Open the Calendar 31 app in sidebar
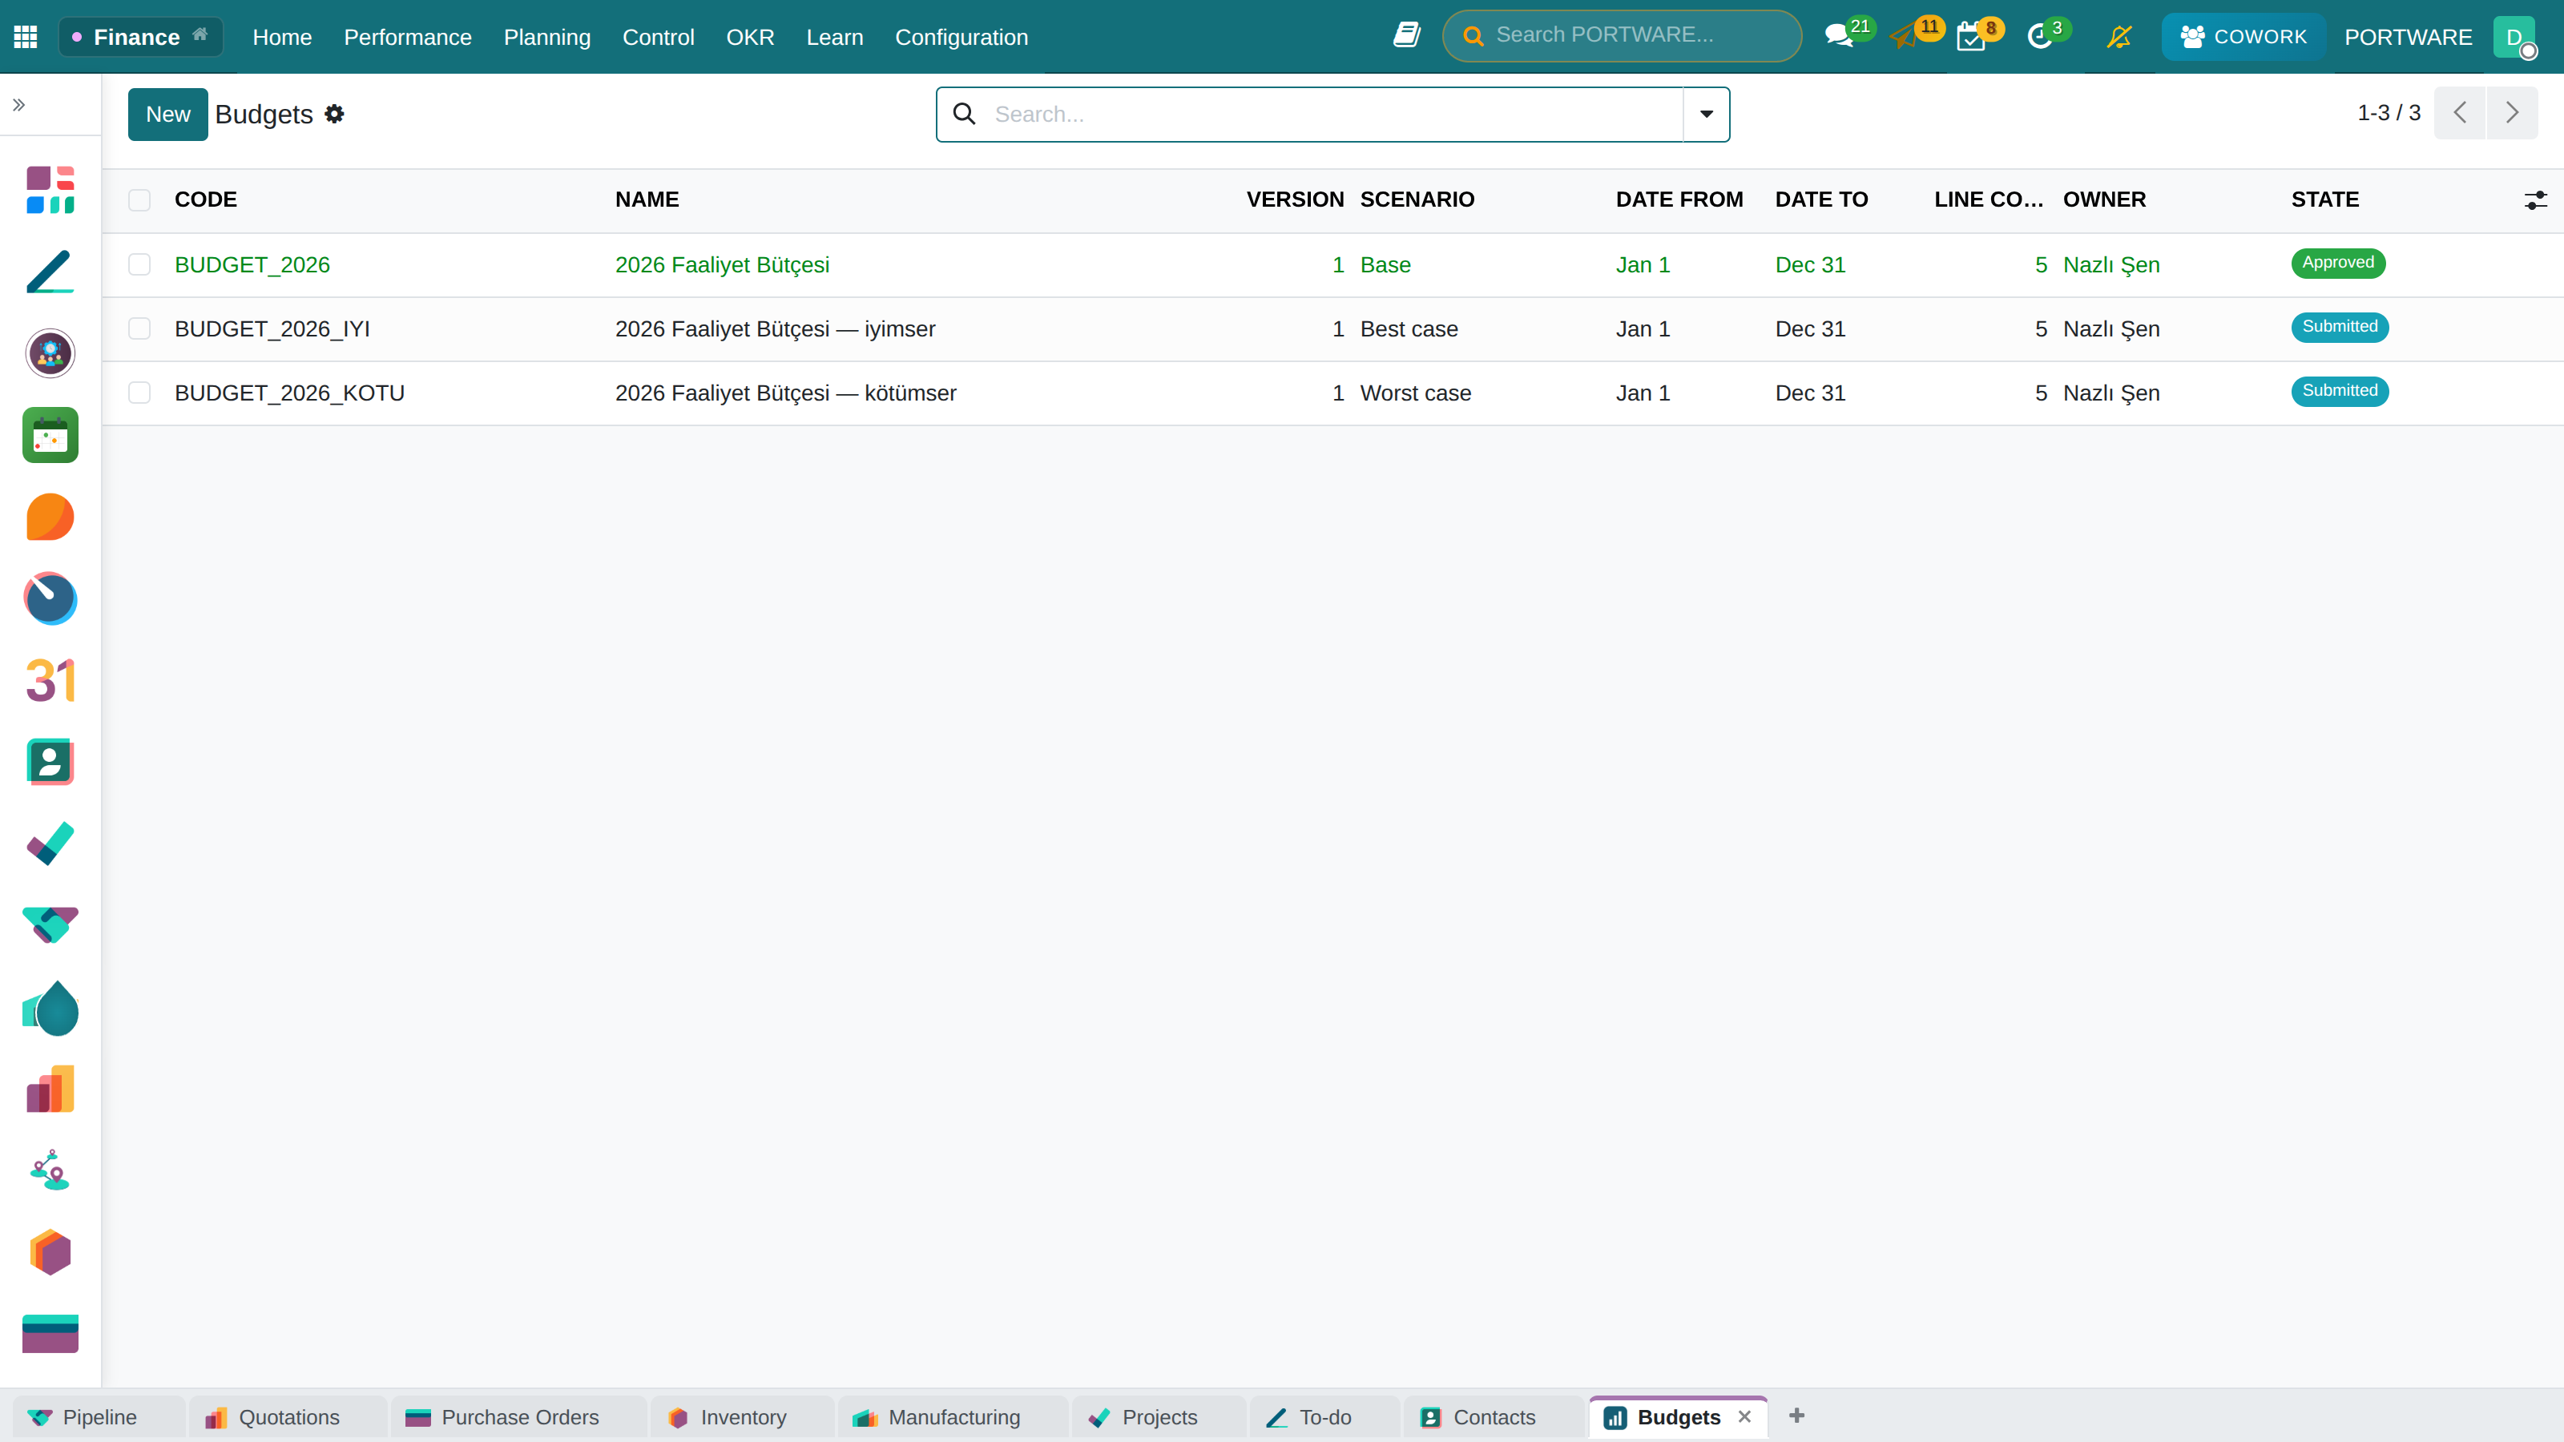The width and height of the screenshot is (2564, 1442). (x=50, y=681)
